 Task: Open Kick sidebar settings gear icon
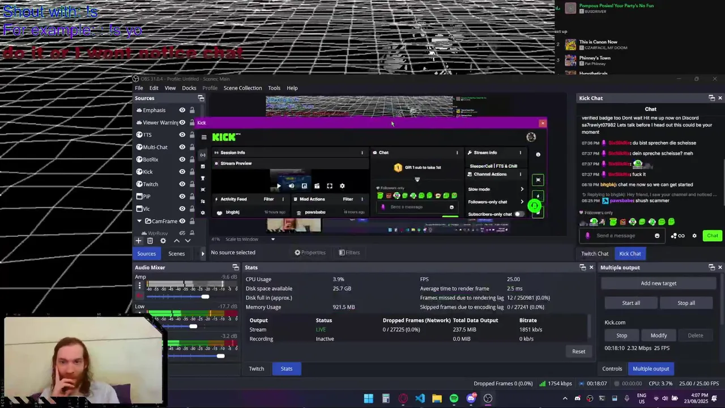pos(203,213)
